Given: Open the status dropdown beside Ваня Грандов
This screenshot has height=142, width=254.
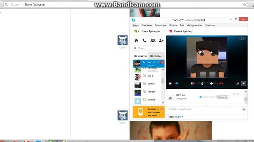Looking at the screenshot, I should [x=137, y=31].
